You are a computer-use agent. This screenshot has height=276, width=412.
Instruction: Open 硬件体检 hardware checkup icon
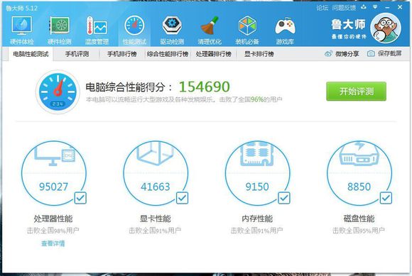click(x=21, y=26)
